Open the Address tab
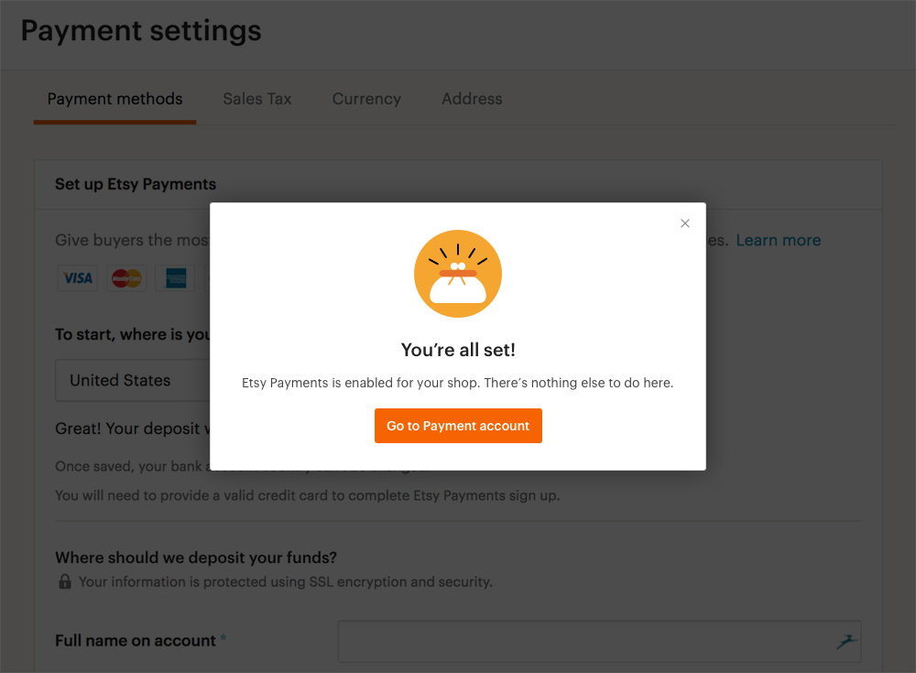This screenshot has width=916, height=673. point(472,99)
